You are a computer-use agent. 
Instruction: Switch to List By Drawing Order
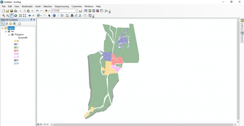[x=3, y=24]
